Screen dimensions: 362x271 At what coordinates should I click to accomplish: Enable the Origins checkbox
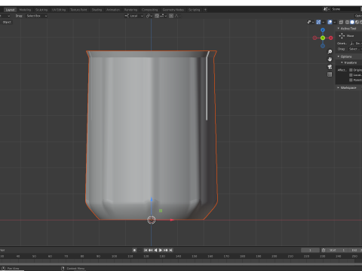pos(351,70)
